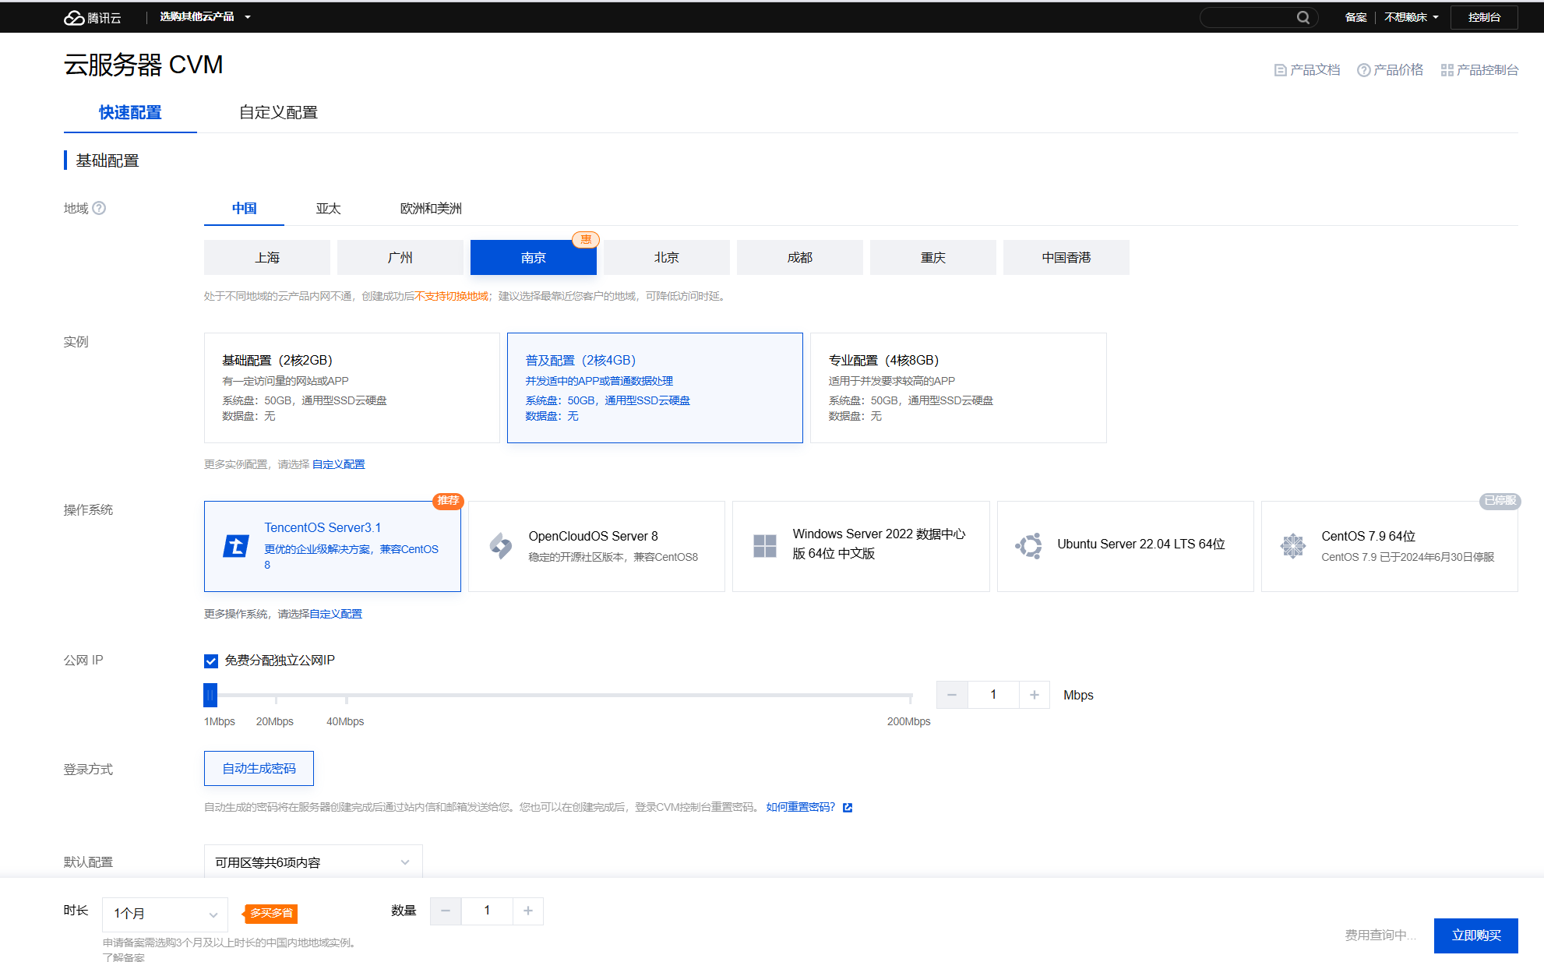Screen dimensions: 1544x962
Task: Click the search magnifier icon
Action: [x=1303, y=17]
